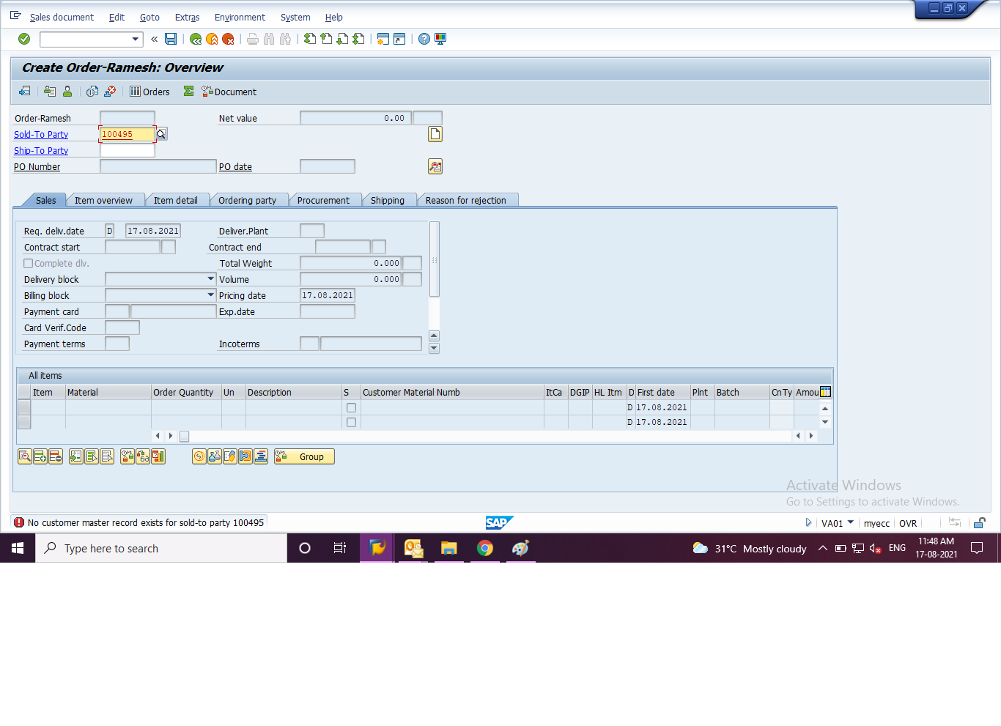Click the Find binoculars icon

click(269, 39)
